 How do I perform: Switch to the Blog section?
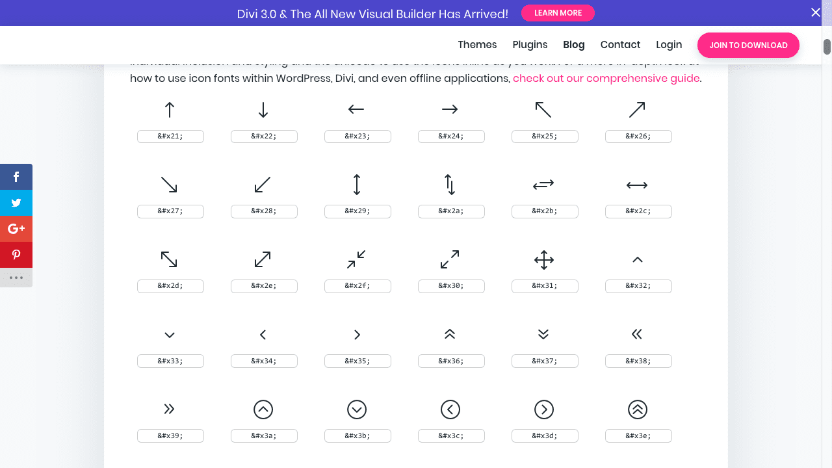pyautogui.click(x=574, y=45)
